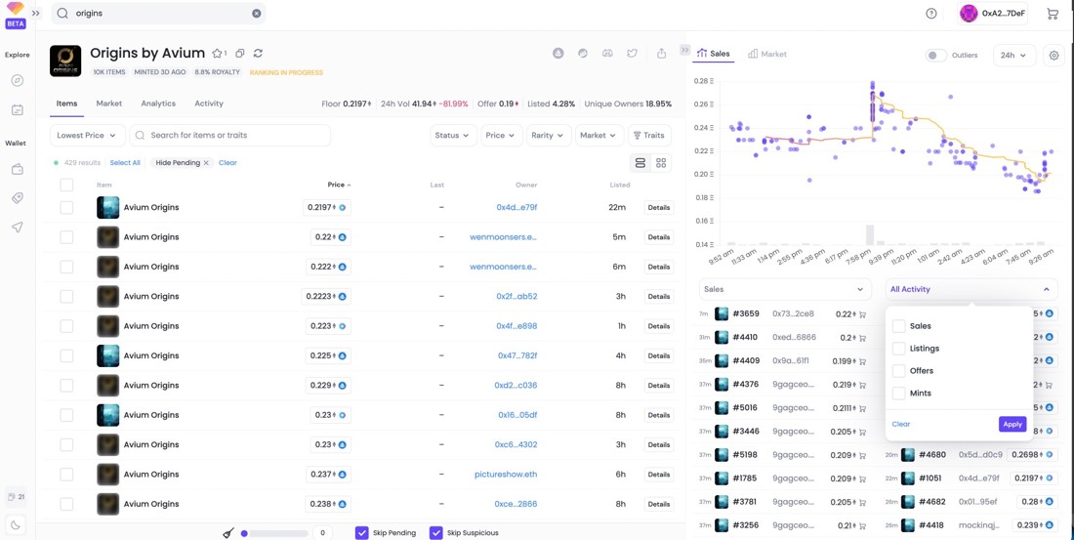1074x540 pixels.
Task: Open the wallet icon in left sidebar
Action: pyautogui.click(x=18, y=169)
